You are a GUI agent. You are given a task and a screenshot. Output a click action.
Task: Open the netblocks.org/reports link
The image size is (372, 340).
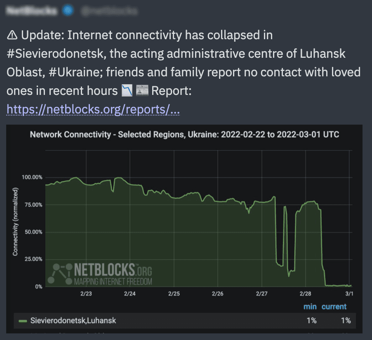tap(93, 109)
